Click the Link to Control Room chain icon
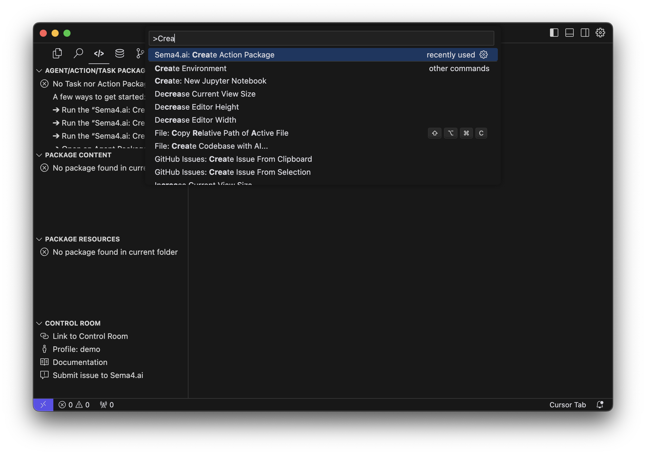 click(x=44, y=336)
